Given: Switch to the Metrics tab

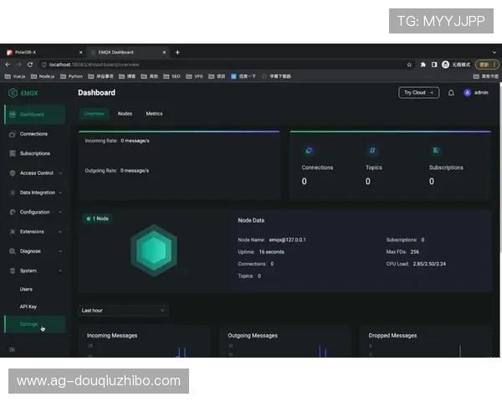Looking at the screenshot, I should click(154, 114).
